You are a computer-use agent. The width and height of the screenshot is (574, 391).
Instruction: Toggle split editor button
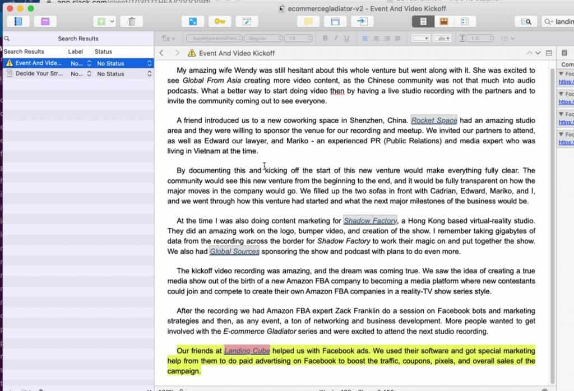[x=549, y=53]
